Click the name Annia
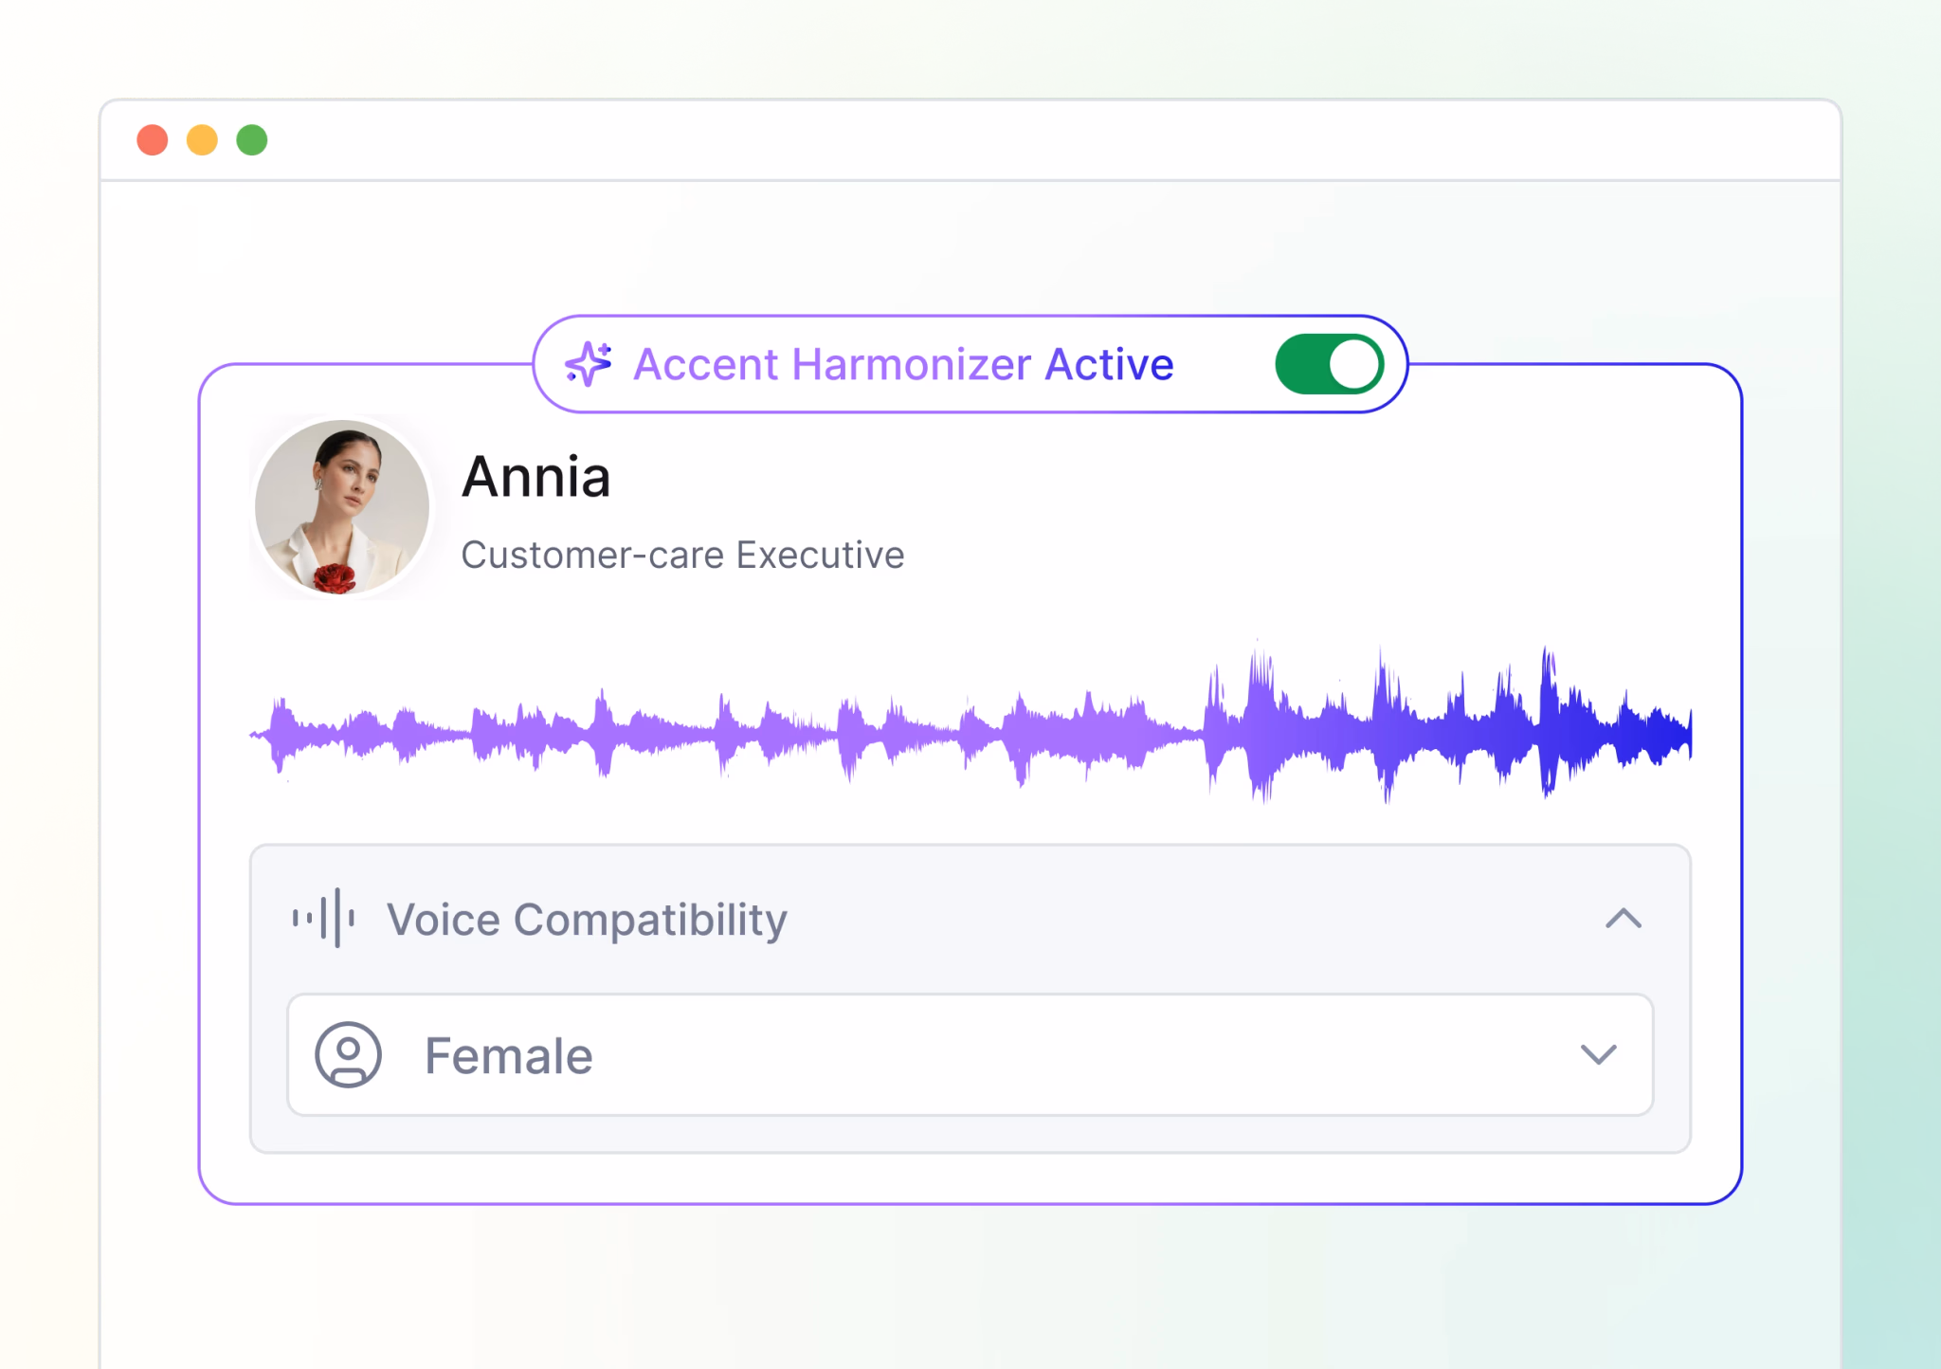Screen dimensions: 1941x1369 point(535,477)
